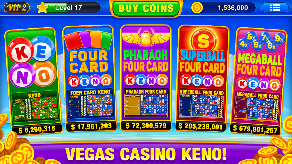This screenshot has height=164, width=292.
Task: Click the Buy Coins button
Action: pyautogui.click(x=146, y=8)
